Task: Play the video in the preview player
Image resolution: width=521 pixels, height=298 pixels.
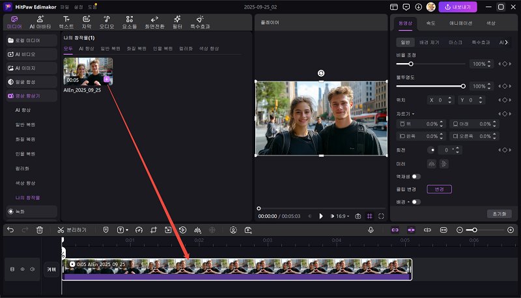Action: [x=321, y=216]
